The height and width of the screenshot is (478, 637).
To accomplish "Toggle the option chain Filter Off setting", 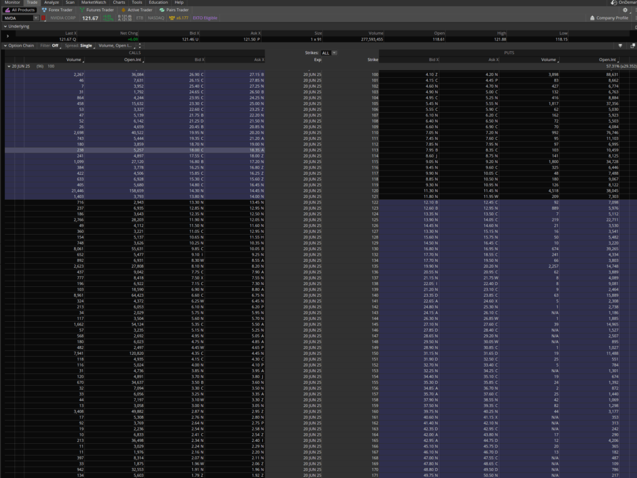I will [x=54, y=45].
